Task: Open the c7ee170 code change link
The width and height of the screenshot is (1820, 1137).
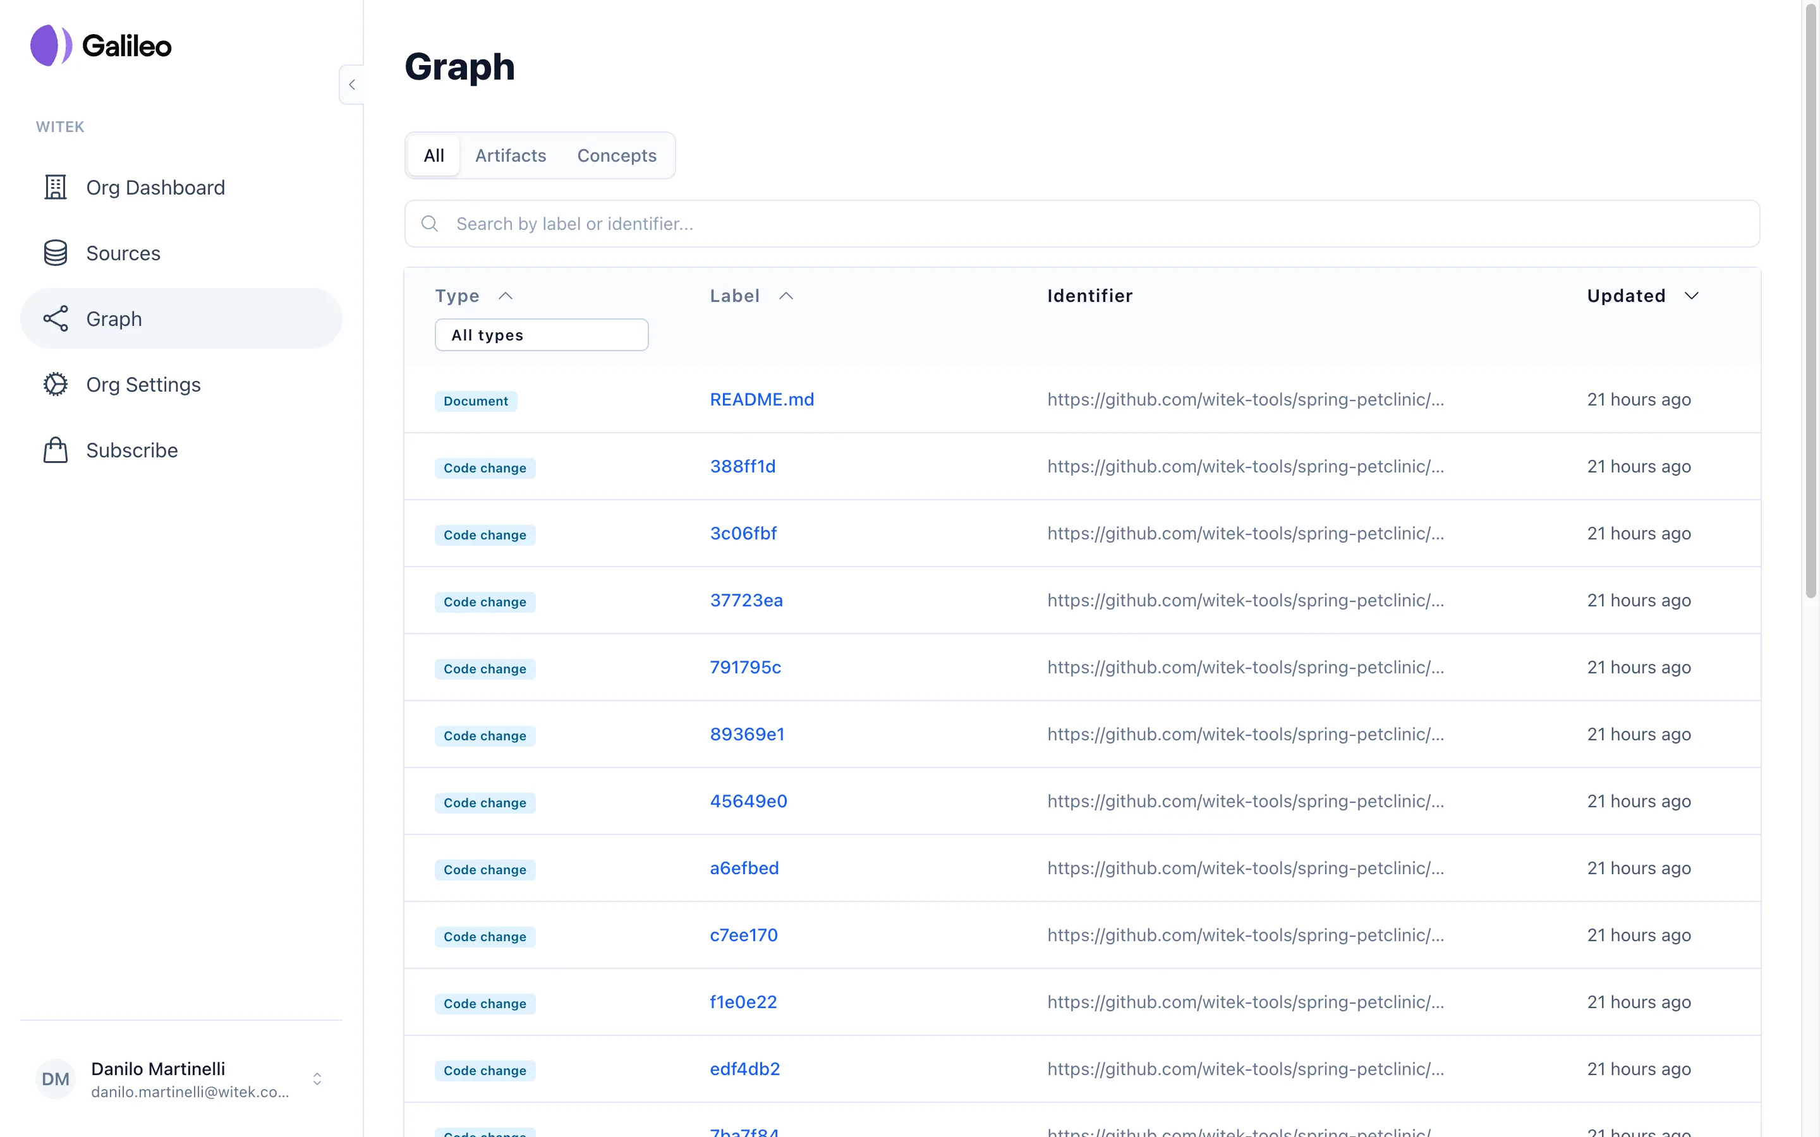Action: tap(744, 935)
